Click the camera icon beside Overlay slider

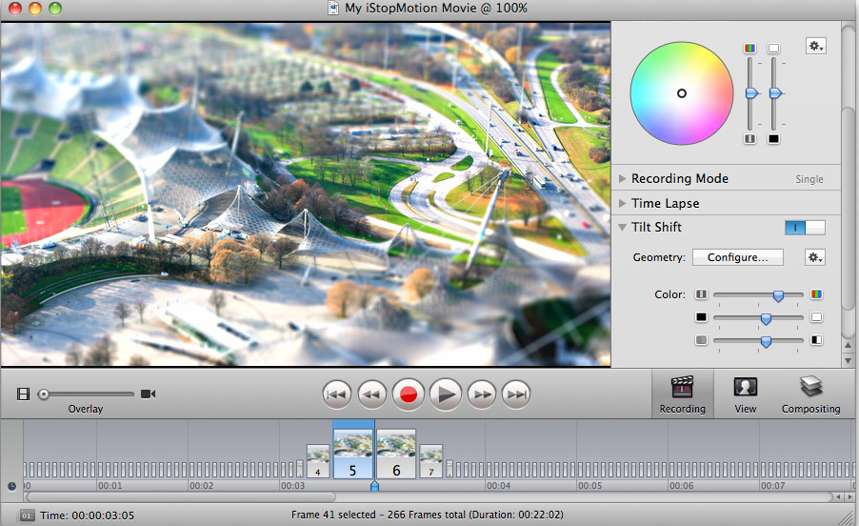point(148,394)
